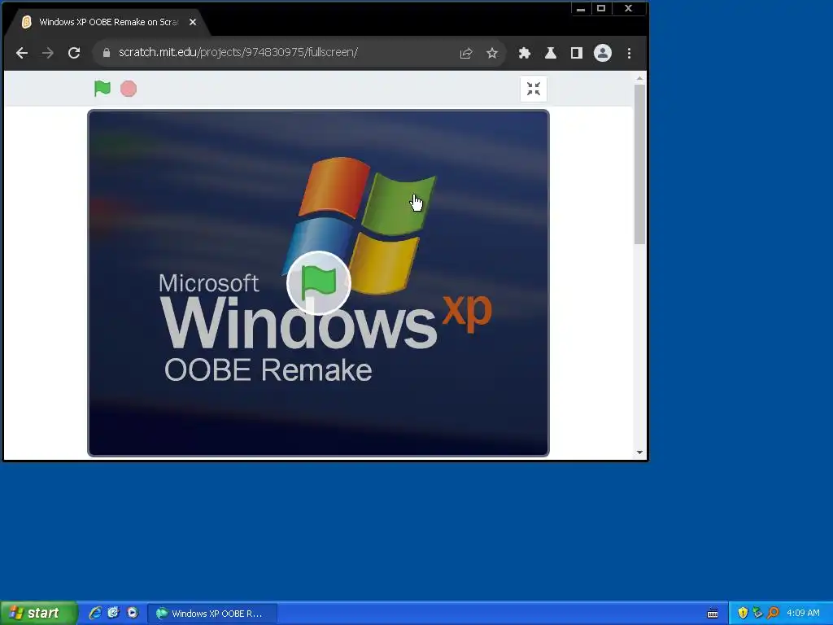Viewport: 833px width, 625px height.
Task: Open the Chrome labs flask icon
Action: 551,53
